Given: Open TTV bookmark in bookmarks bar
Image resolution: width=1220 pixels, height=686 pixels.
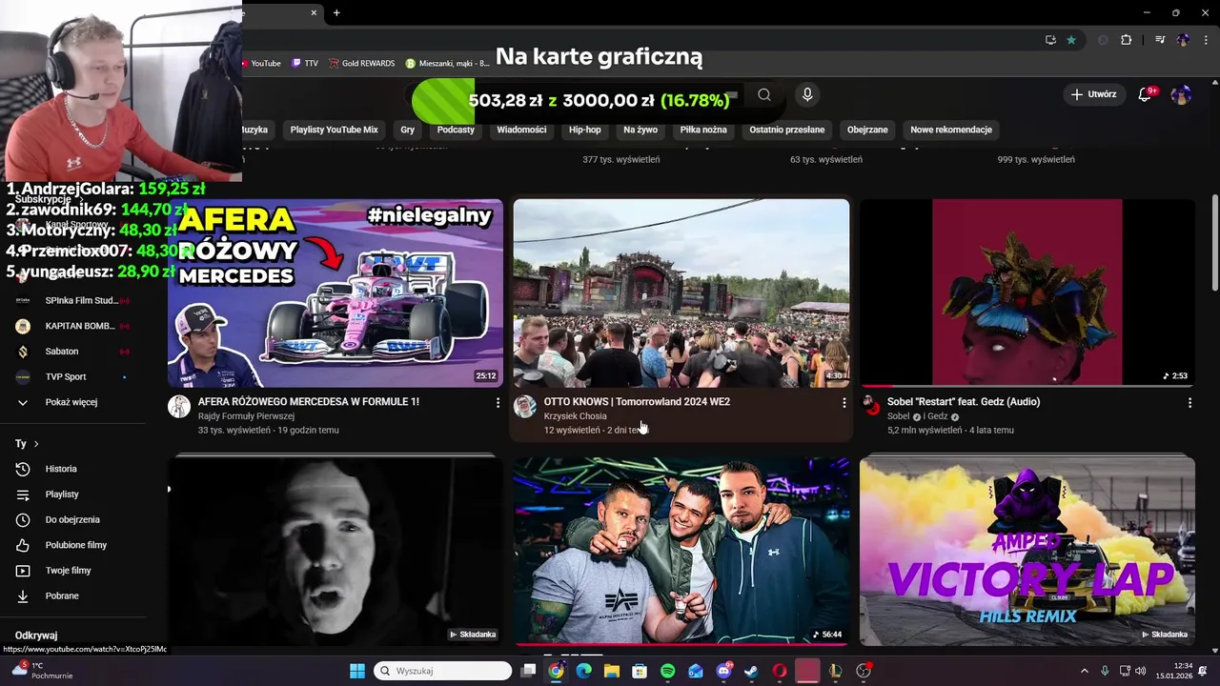Looking at the screenshot, I should (305, 63).
